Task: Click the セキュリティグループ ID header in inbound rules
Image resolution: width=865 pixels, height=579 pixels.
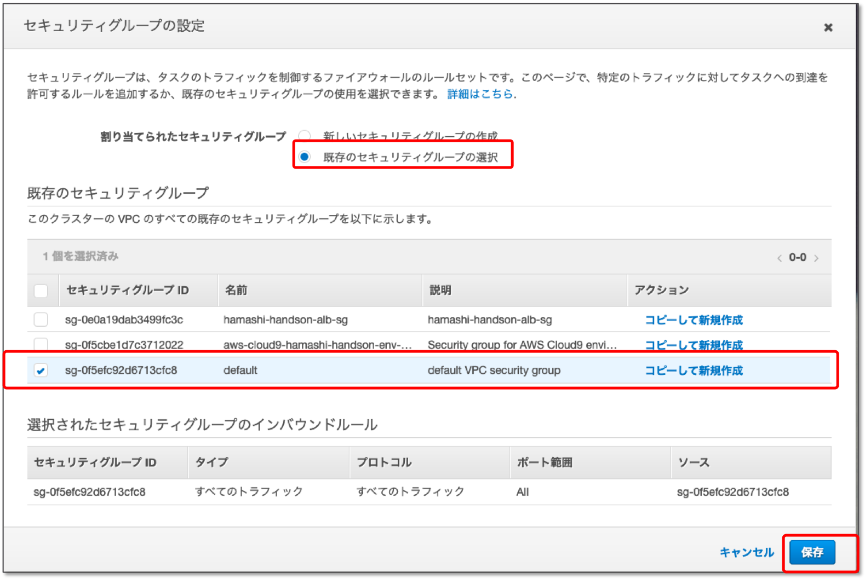Action: (x=95, y=462)
